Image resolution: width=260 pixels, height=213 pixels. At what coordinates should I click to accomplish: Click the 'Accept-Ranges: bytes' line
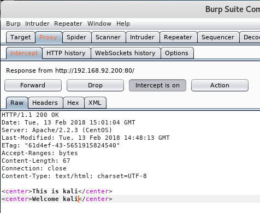tap(40, 153)
